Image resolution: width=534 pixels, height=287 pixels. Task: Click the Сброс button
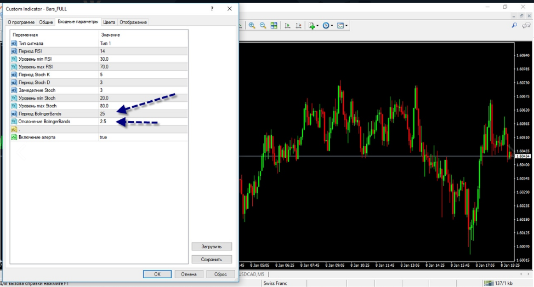pos(220,274)
